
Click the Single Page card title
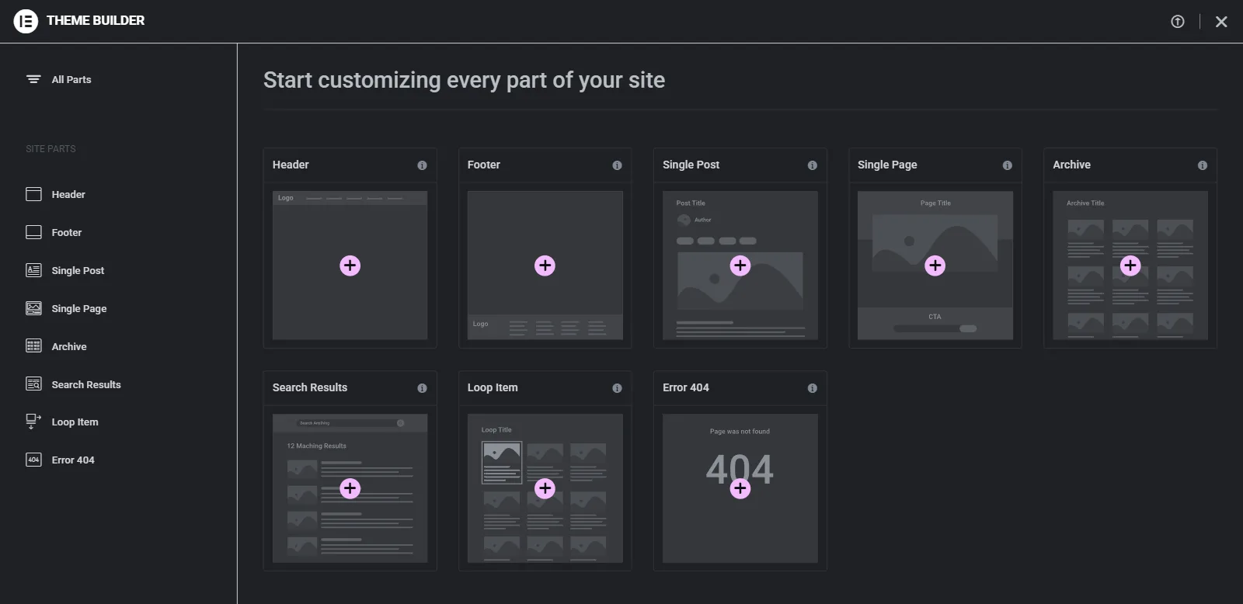tap(887, 165)
